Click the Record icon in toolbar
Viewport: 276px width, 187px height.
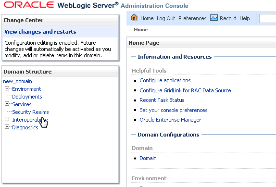coord(214,18)
